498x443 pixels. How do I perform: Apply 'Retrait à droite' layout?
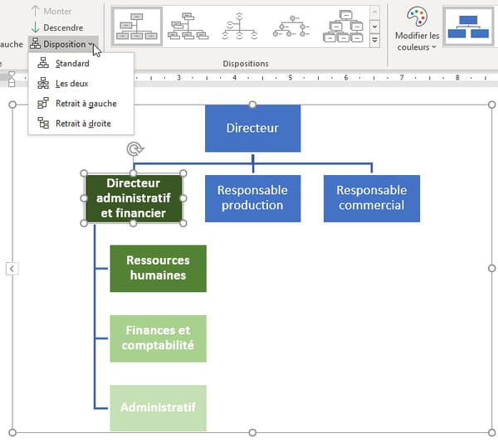point(81,123)
